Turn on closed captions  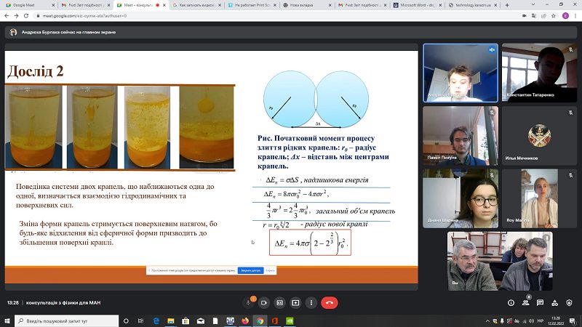click(279, 302)
